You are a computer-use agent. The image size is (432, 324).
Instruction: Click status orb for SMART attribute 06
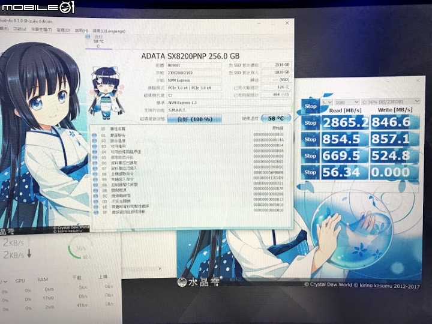click(95, 163)
